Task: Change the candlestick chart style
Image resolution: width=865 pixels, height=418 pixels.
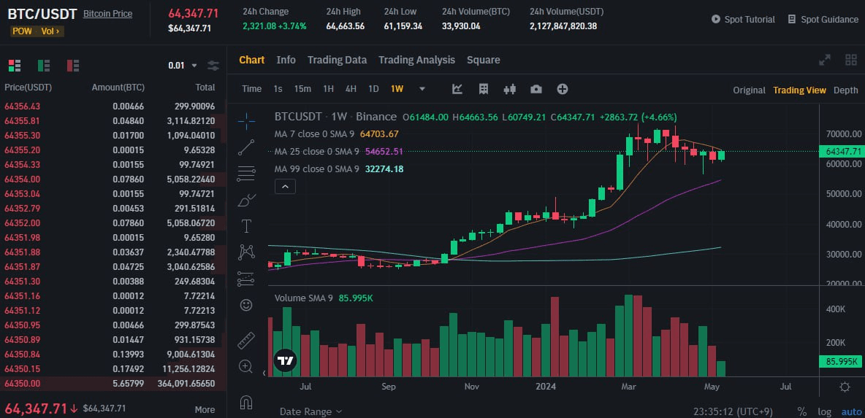Action: point(510,89)
